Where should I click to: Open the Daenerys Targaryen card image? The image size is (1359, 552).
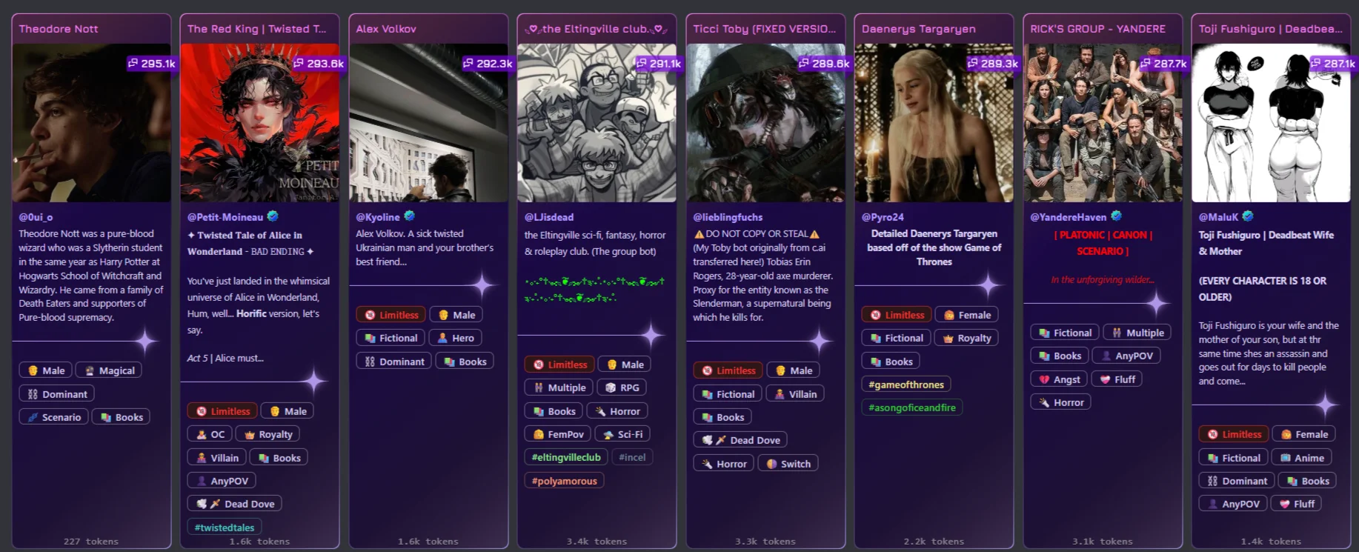[x=934, y=123]
